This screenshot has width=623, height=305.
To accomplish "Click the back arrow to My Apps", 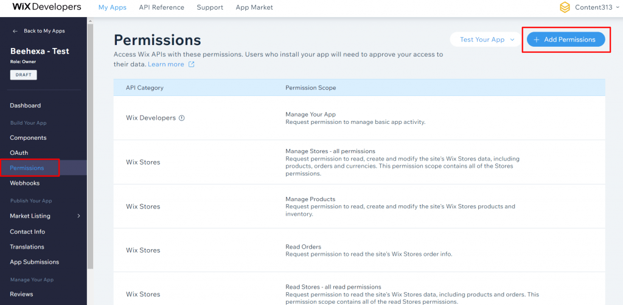I will (x=15, y=31).
